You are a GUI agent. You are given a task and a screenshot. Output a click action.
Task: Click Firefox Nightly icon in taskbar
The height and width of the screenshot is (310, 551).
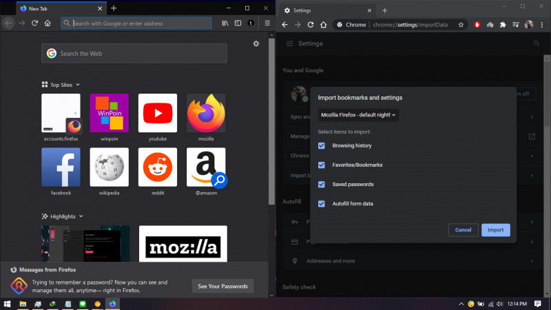pyautogui.click(x=112, y=304)
